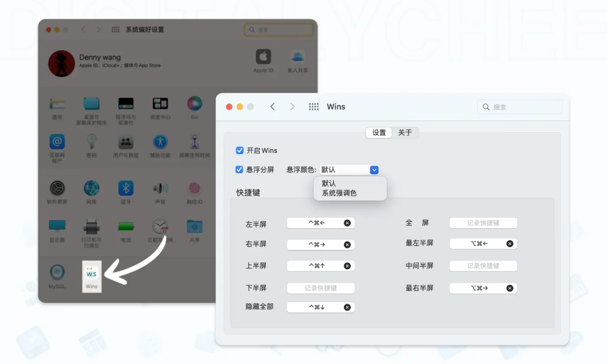Click the 中间半屏 shortcut recorder field
The width and height of the screenshot is (607, 364).
(x=483, y=266)
